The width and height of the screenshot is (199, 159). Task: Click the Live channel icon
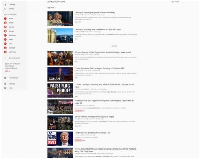pyautogui.click(x=5, y=44)
